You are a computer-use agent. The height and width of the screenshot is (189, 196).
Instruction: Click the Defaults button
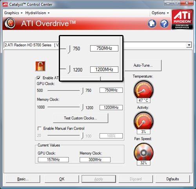coord(172,179)
